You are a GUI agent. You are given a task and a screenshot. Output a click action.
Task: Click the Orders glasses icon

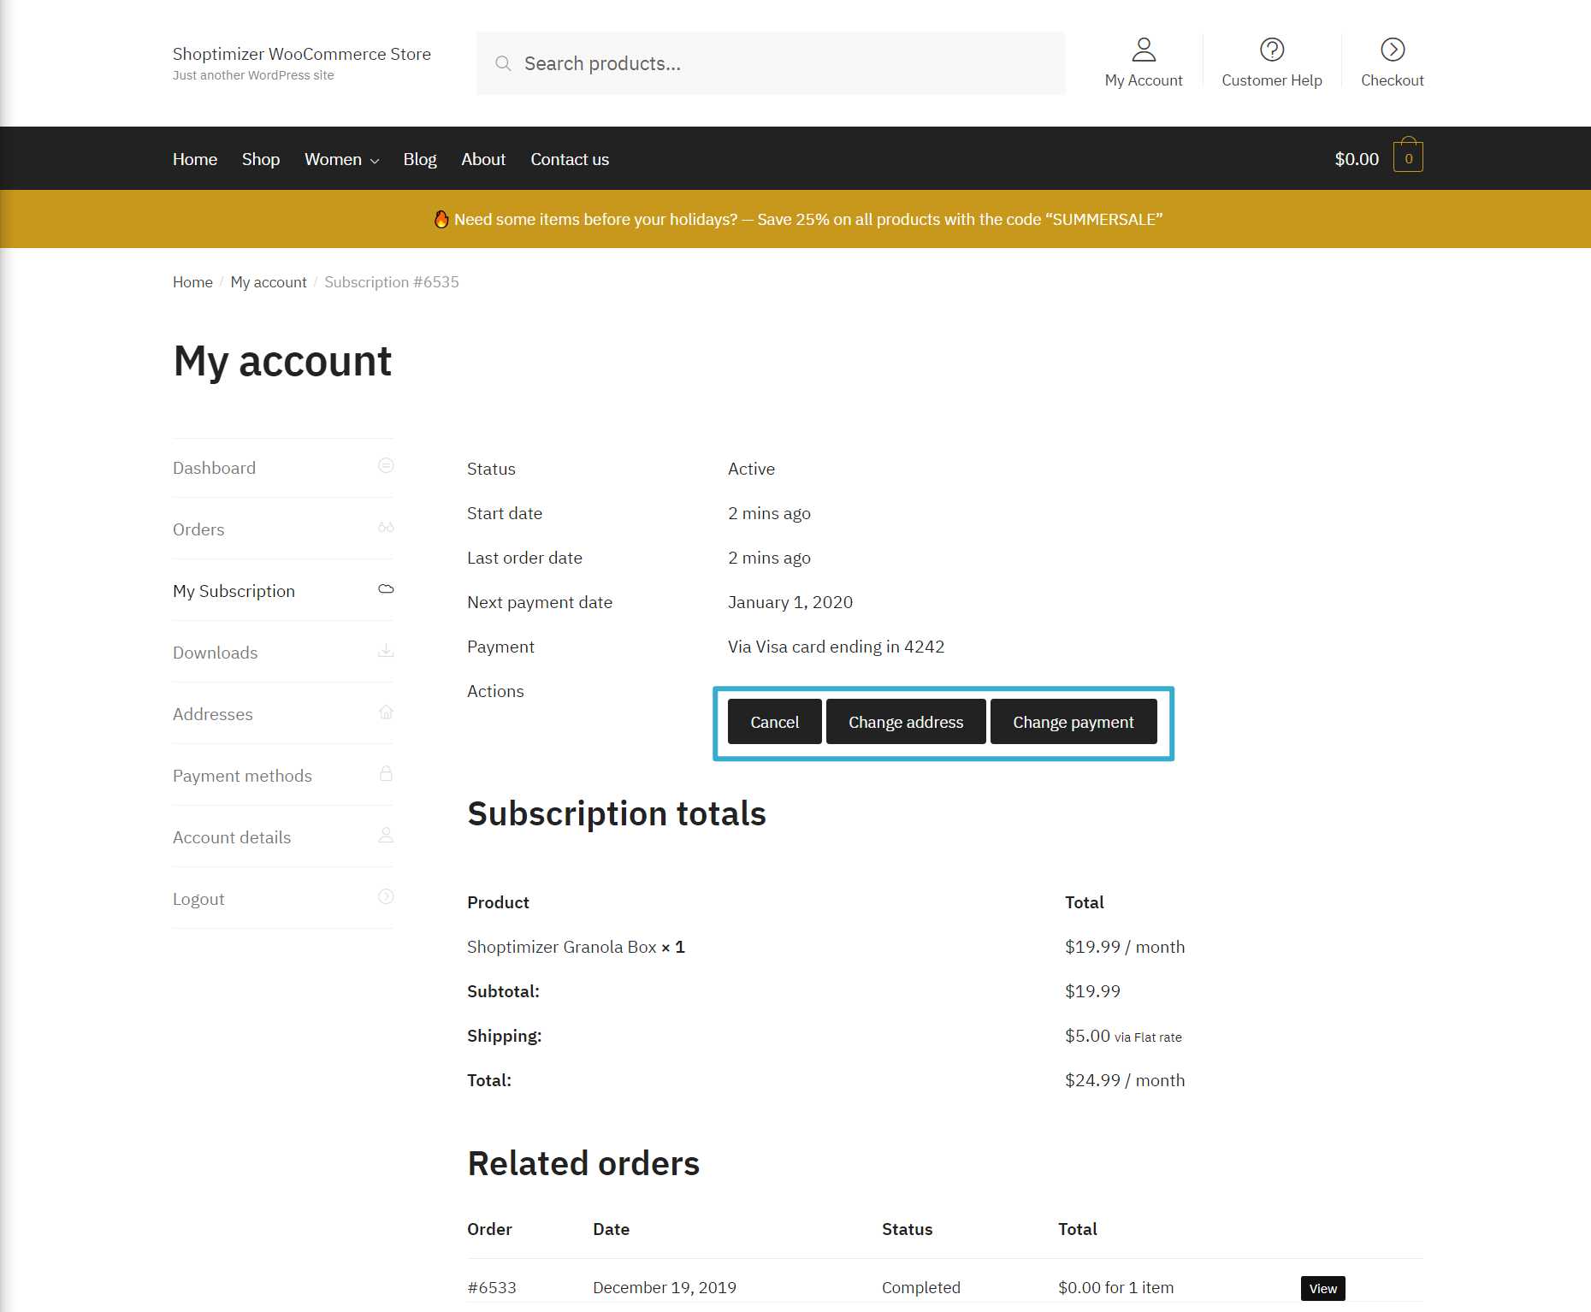coord(386,527)
